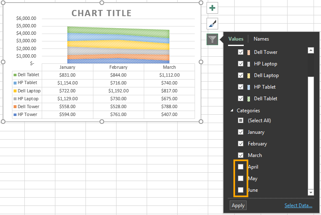Click the $831.00 Dell Tablet January value
The width and height of the screenshot is (321, 215).
pos(67,75)
